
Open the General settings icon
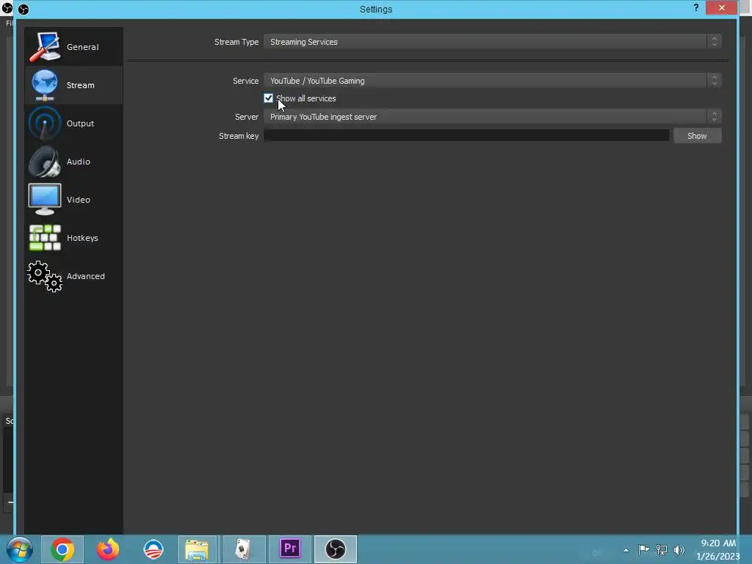click(x=45, y=46)
